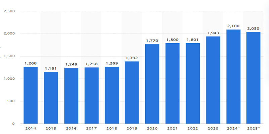Click the 1,161 value label
Screen dimensions: 269x134
pos(51,69)
